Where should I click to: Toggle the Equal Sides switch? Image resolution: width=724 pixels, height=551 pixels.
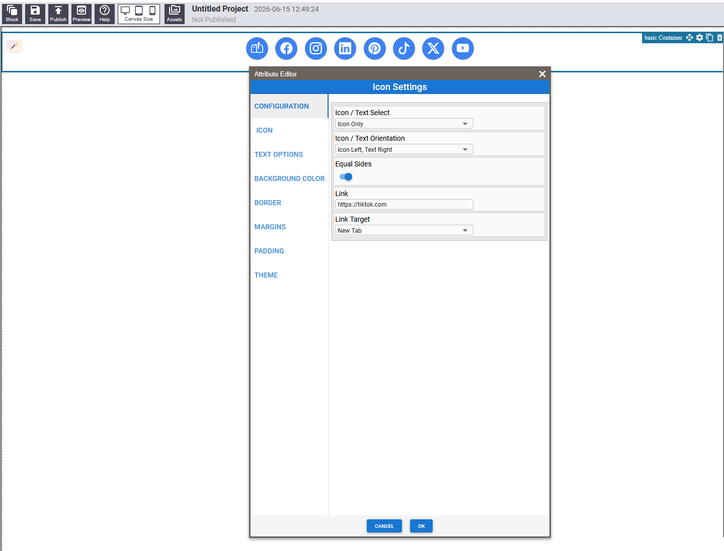tap(346, 177)
